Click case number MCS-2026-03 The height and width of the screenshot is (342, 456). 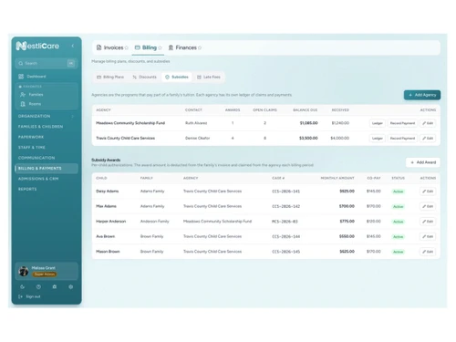coord(285,222)
